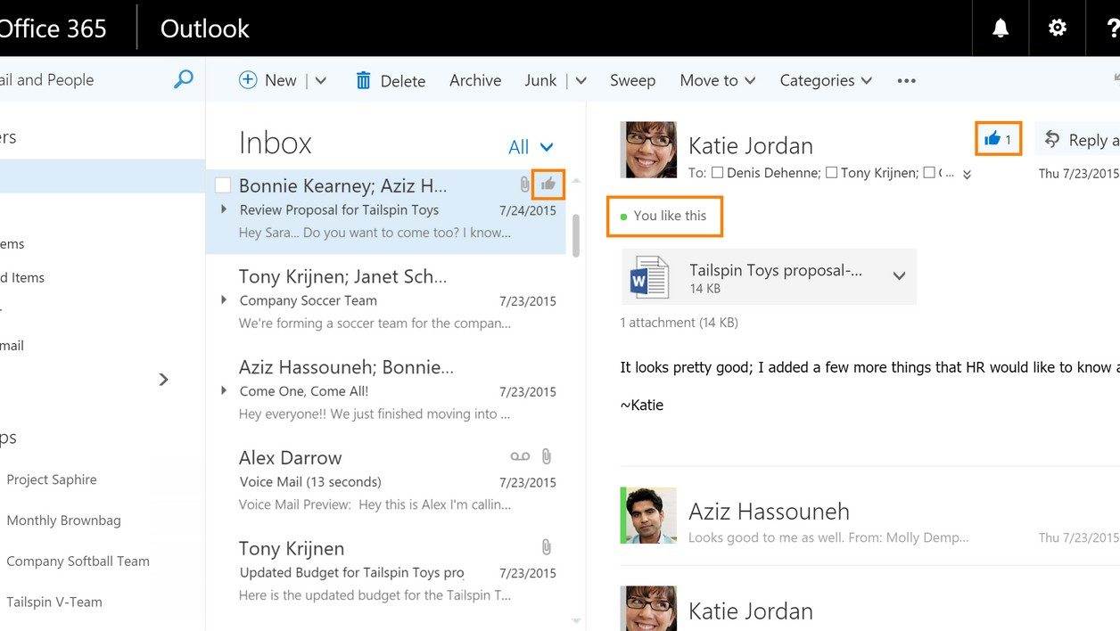Click the message list scroll-down arrow
This screenshot has width=1120, height=631.
pyautogui.click(x=576, y=620)
